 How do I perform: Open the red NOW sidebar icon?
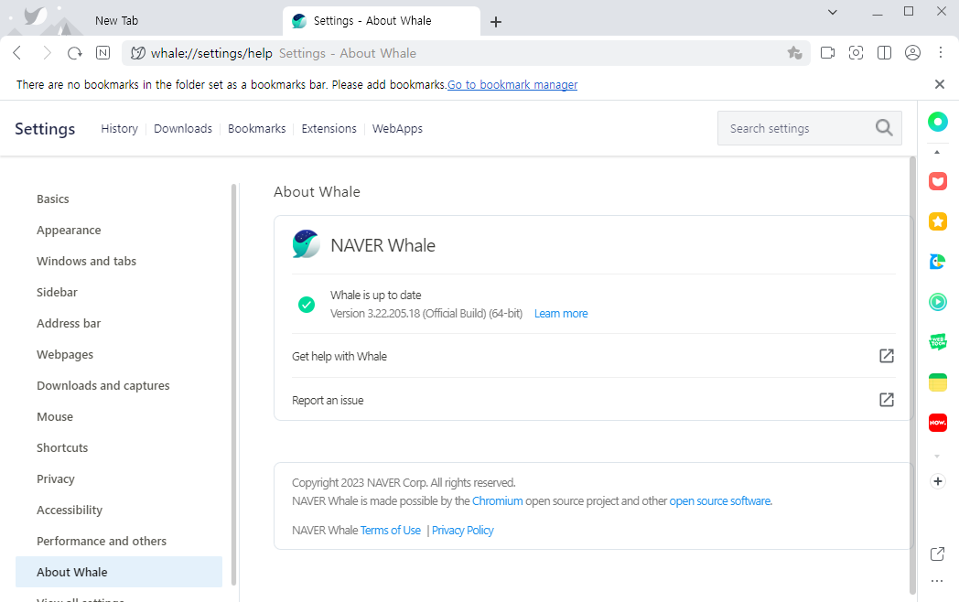[x=938, y=422]
